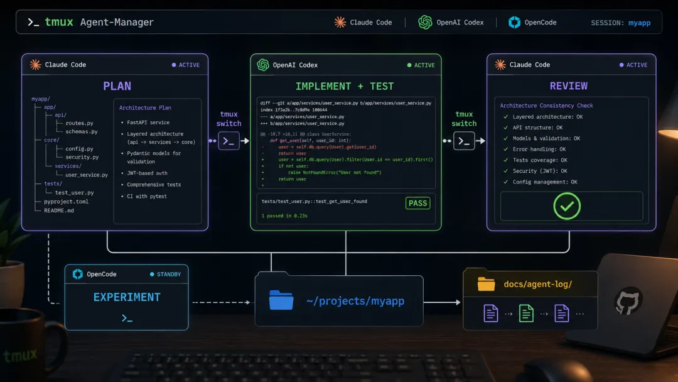This screenshot has height=382, width=678.
Task: Click the Claude icon in the REVIEW panel
Action: (x=500, y=65)
